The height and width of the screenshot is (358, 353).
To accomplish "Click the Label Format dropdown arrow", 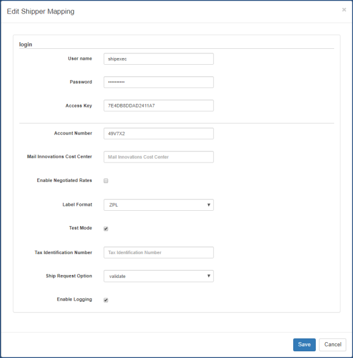I will coord(209,205).
